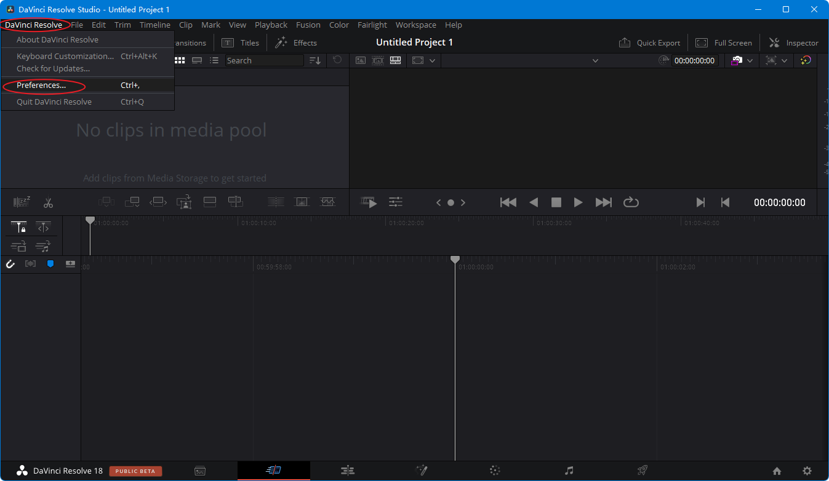
Task: Click the Smooth Cut transition icon
Action: point(327,202)
